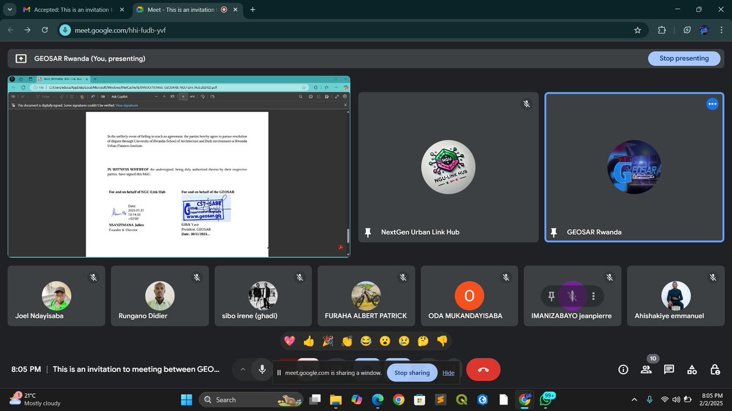Viewport: 732px width, 411px height.
Task: Send the laughing face reaction
Action: (366, 341)
